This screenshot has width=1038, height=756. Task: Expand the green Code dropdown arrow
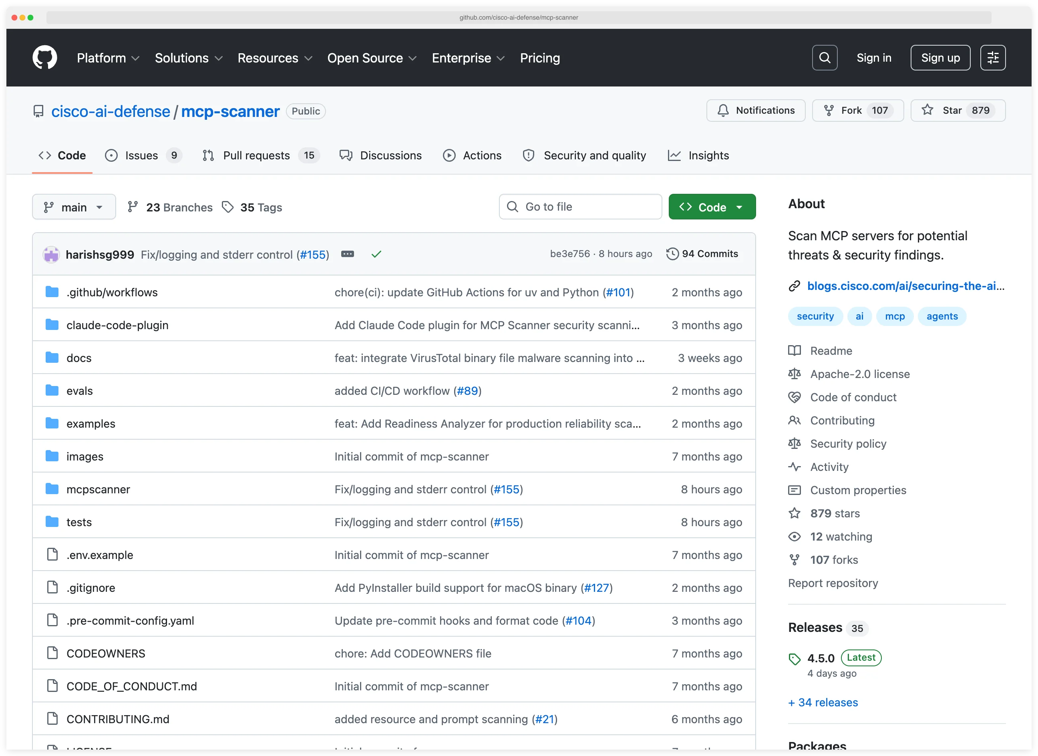coord(740,207)
